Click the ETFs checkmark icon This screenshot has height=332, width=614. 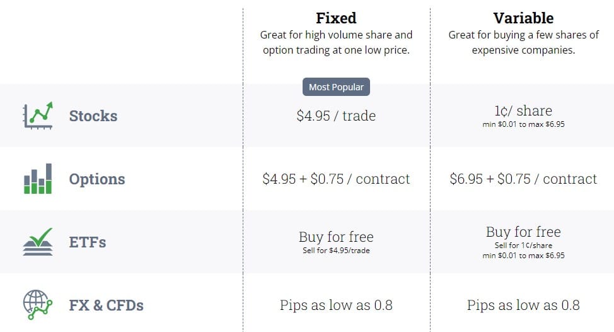point(38,242)
